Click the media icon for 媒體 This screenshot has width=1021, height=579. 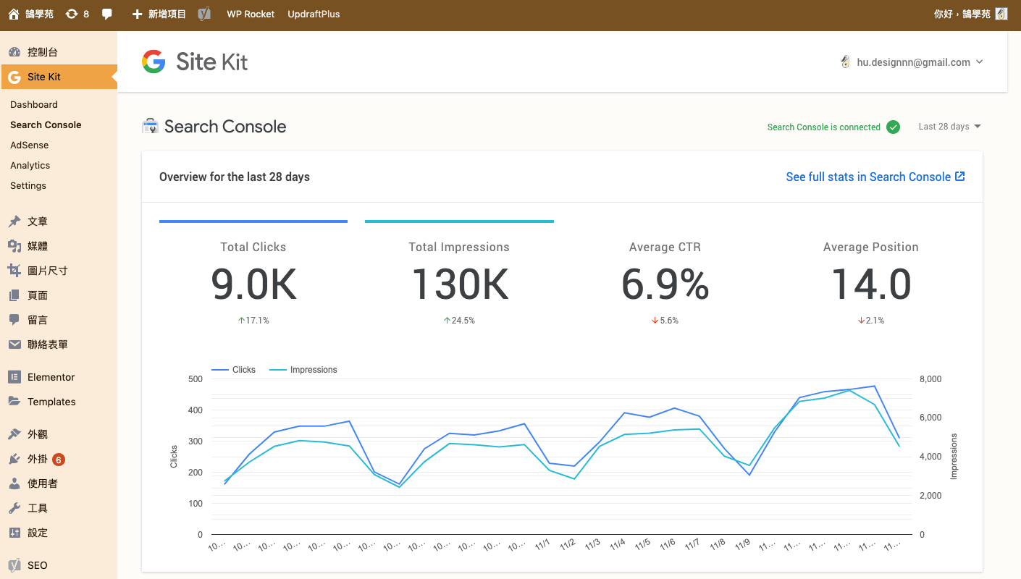coord(14,246)
